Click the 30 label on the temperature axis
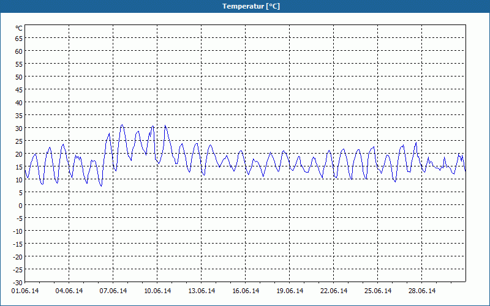Viewport: 490px width, 306px height. (x=19, y=129)
